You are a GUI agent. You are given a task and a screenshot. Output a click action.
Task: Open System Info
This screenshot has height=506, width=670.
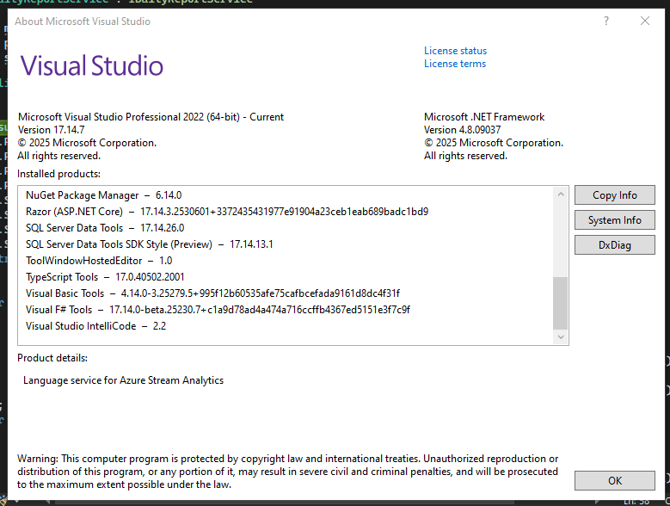(614, 220)
